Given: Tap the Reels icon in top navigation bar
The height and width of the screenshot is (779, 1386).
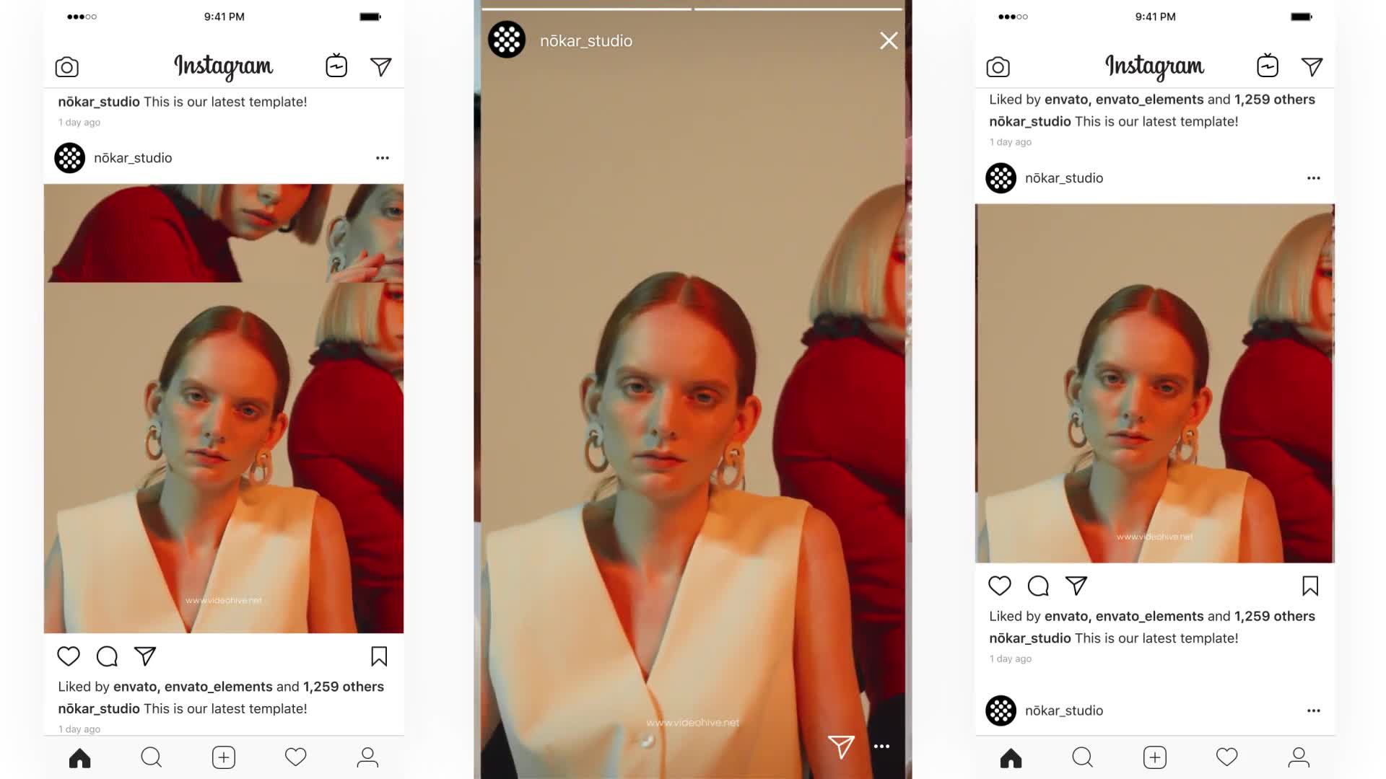Looking at the screenshot, I should pyautogui.click(x=337, y=66).
